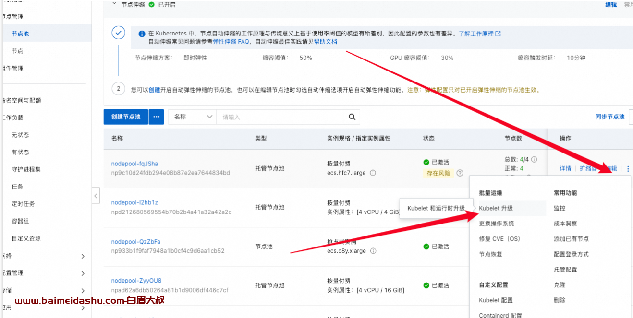This screenshot has width=633, height=318.
Task: Open the nodepool-fqJSha link
Action: [x=134, y=164]
